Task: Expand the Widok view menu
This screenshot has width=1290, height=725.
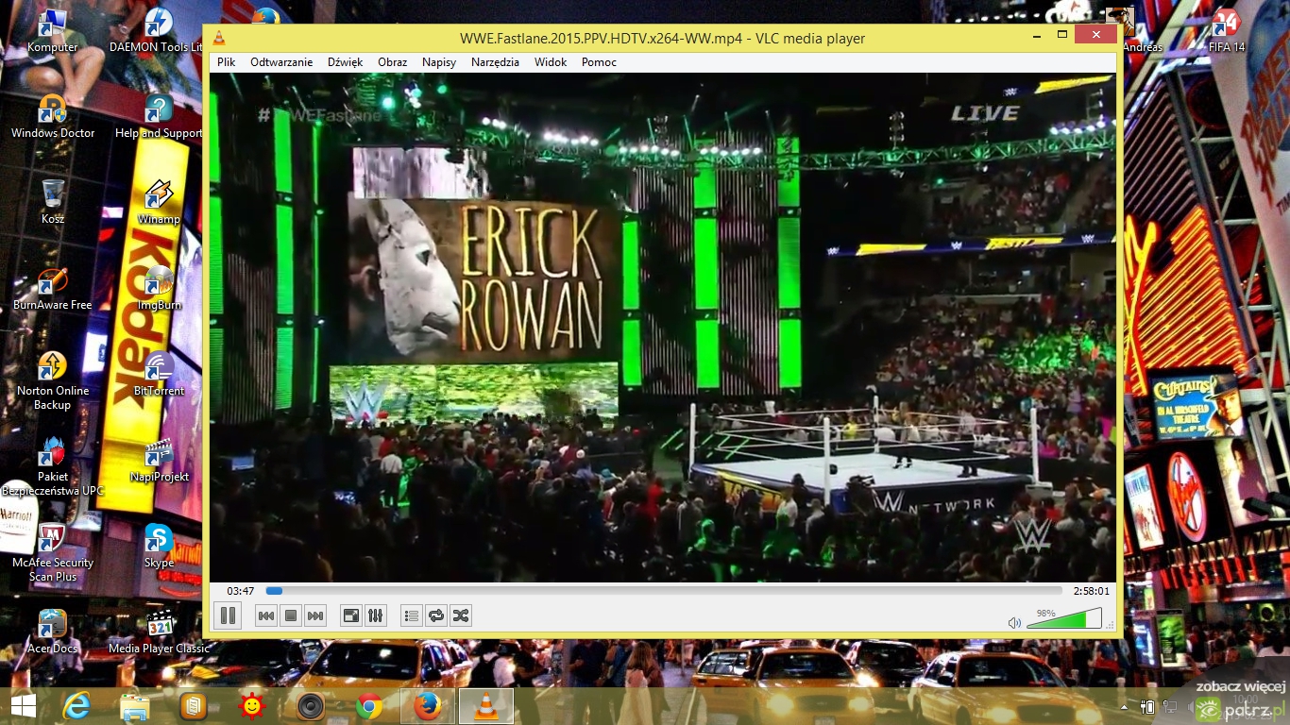Action: point(551,62)
